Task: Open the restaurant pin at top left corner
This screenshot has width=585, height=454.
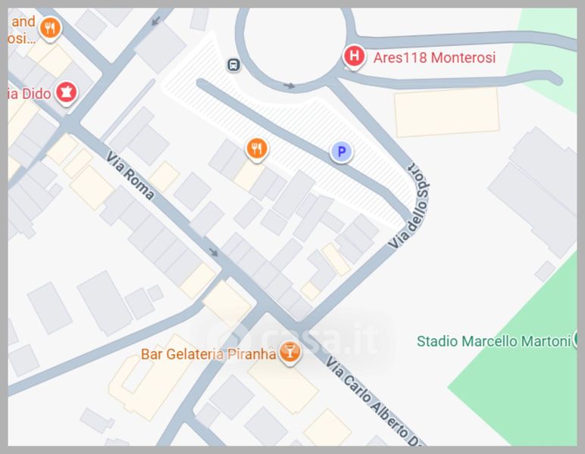Action: point(50,29)
